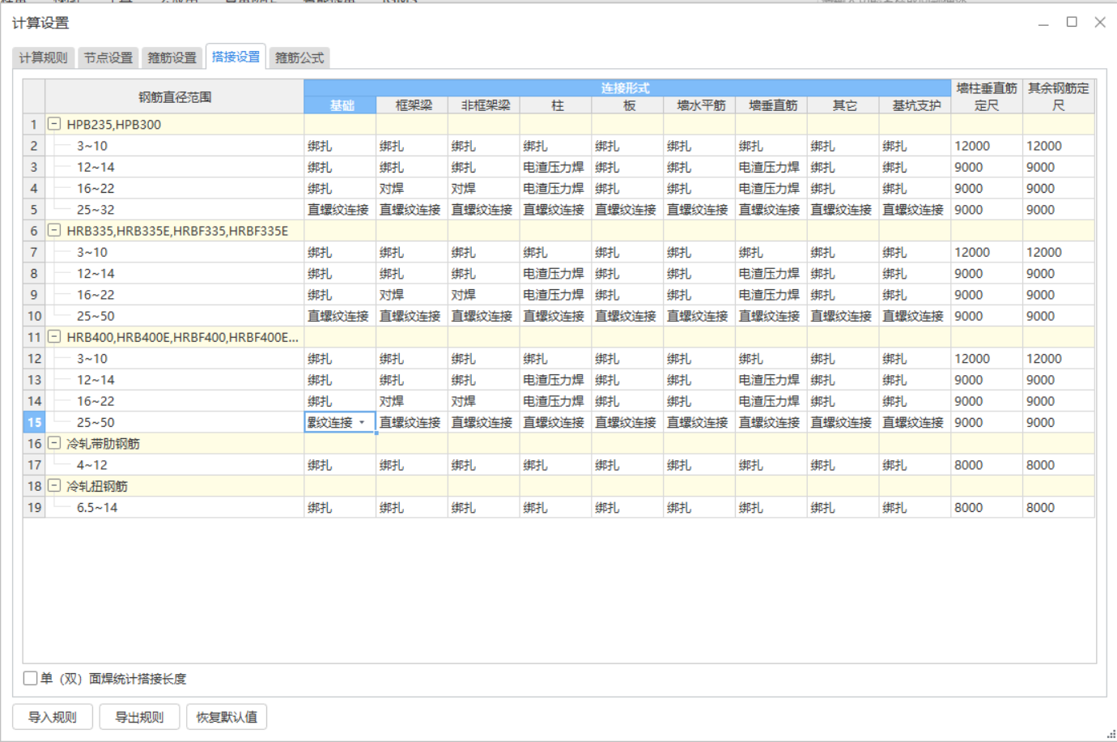Select row 4 框架梁 cell 对焊
Image resolution: width=1117 pixels, height=742 pixels.
click(x=412, y=188)
